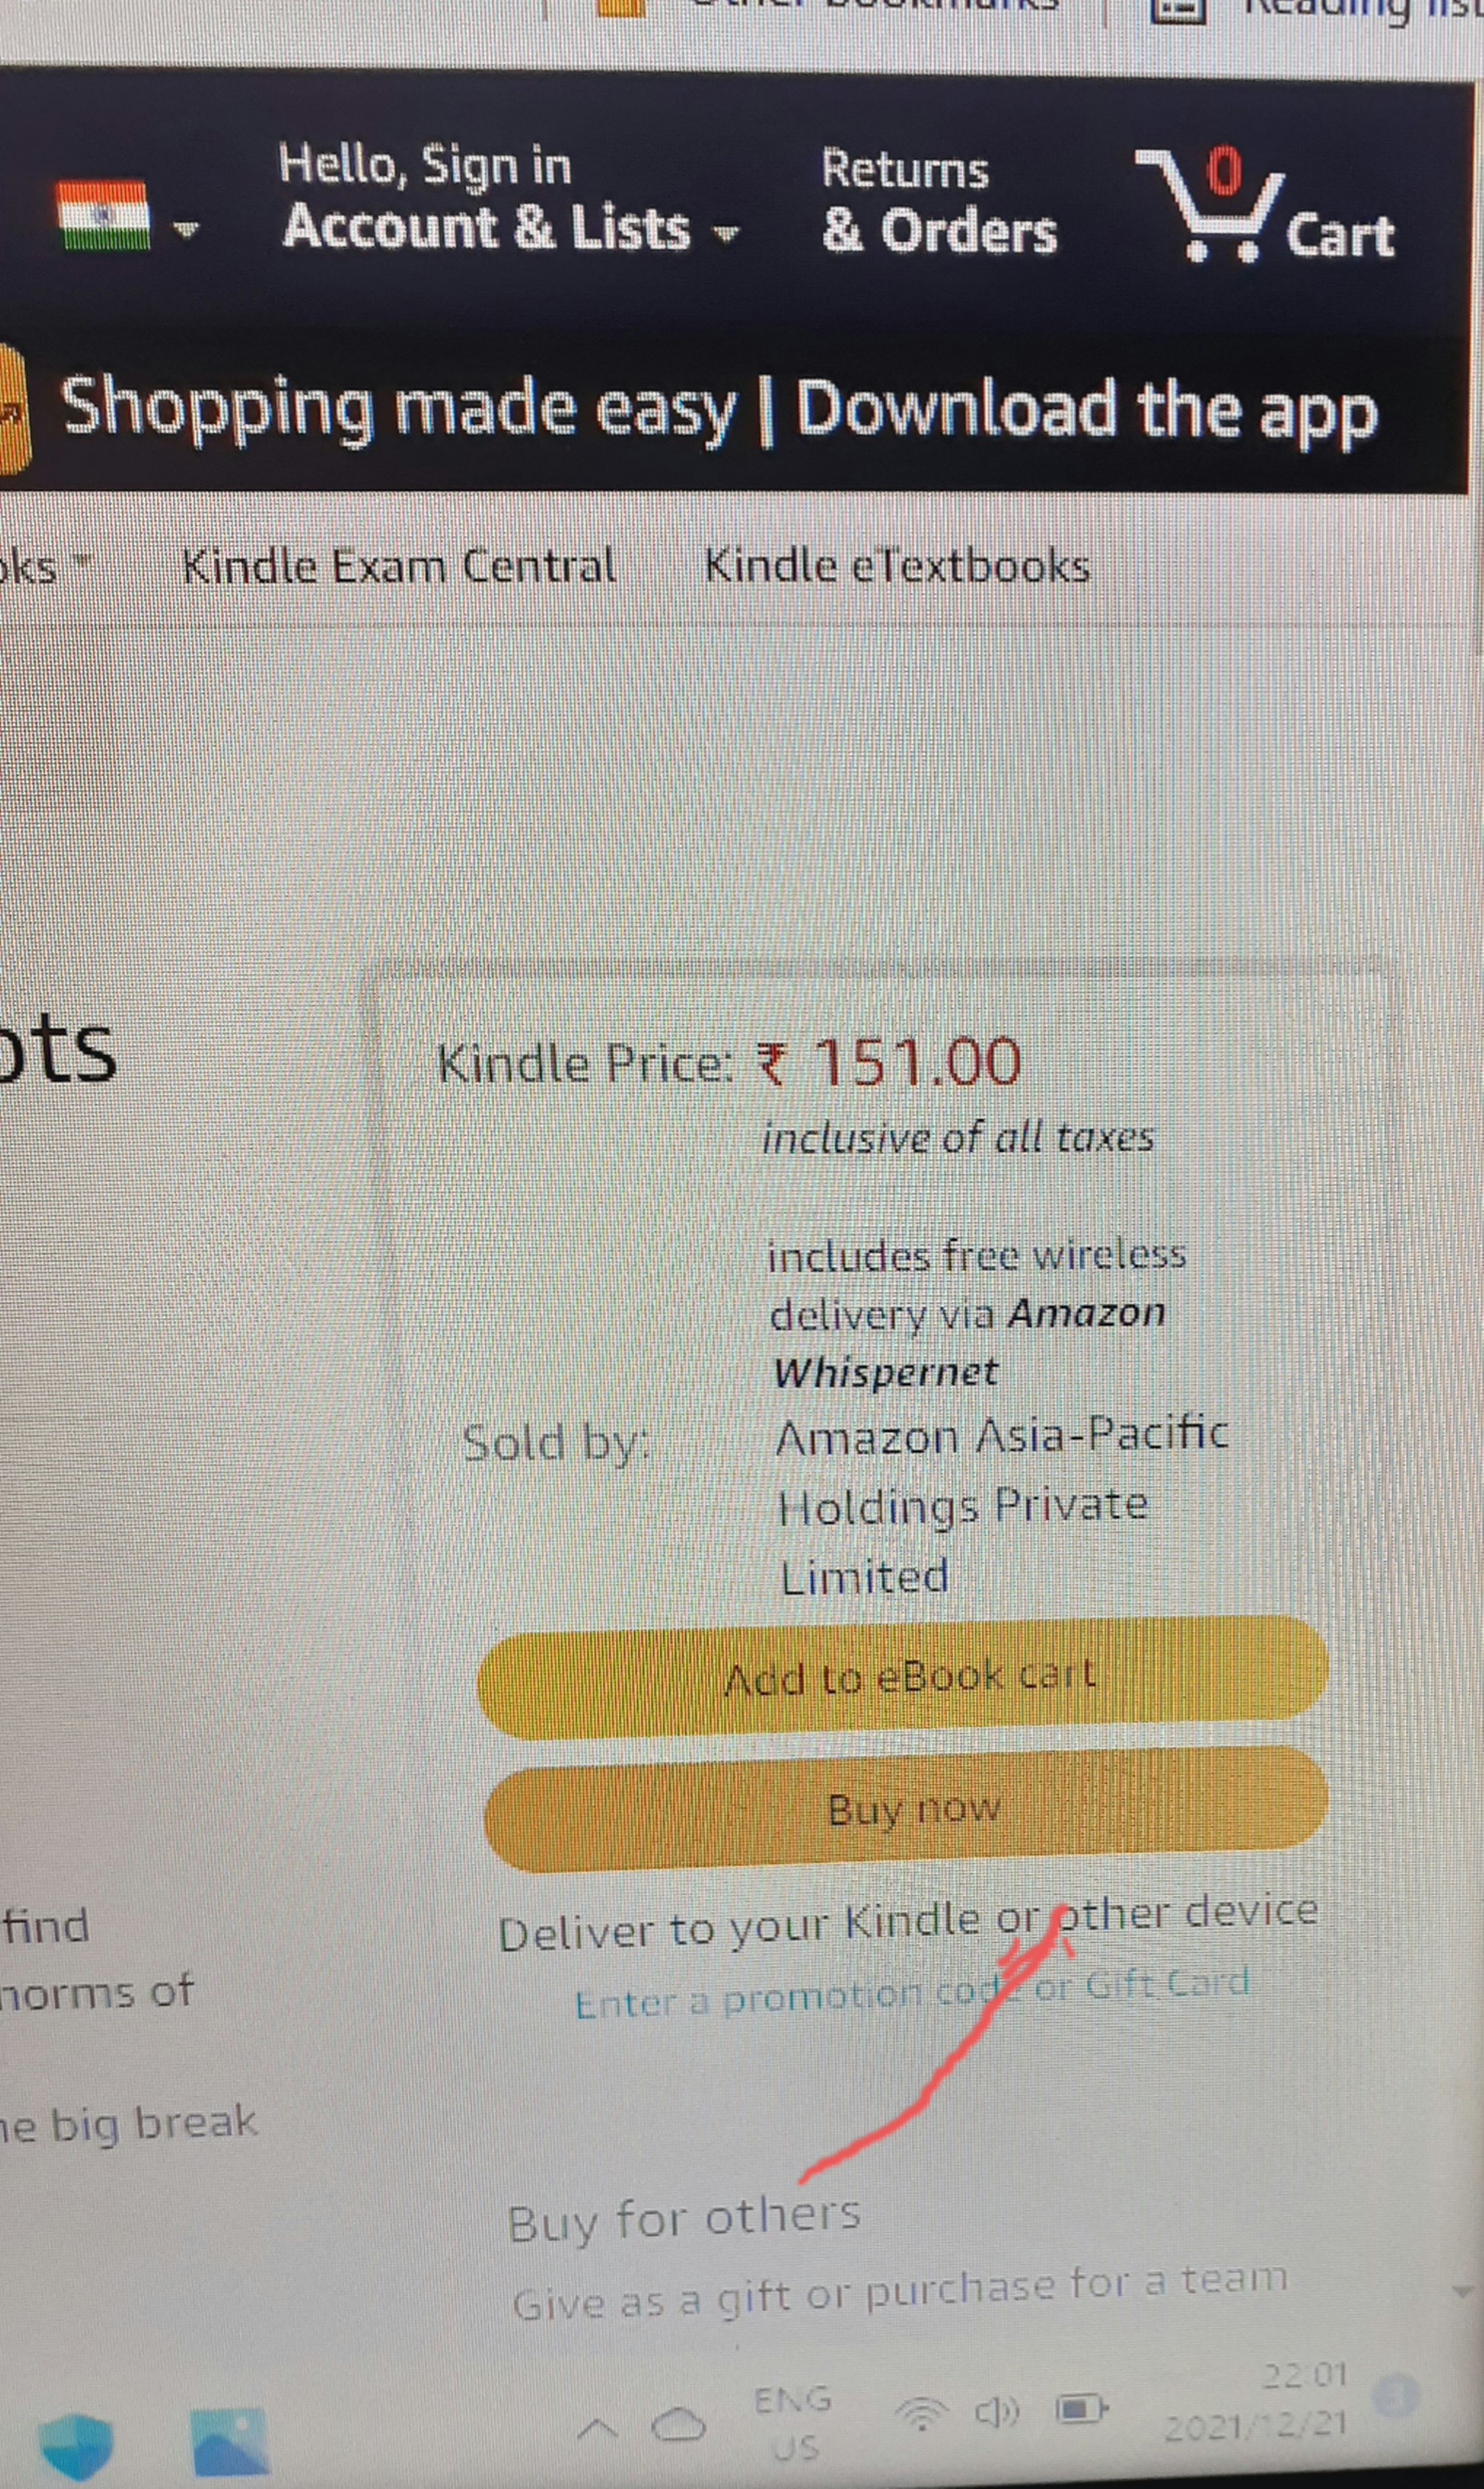1484x2489 pixels.
Task: Show hidden tray icons chevron
Action: [x=597, y=2427]
